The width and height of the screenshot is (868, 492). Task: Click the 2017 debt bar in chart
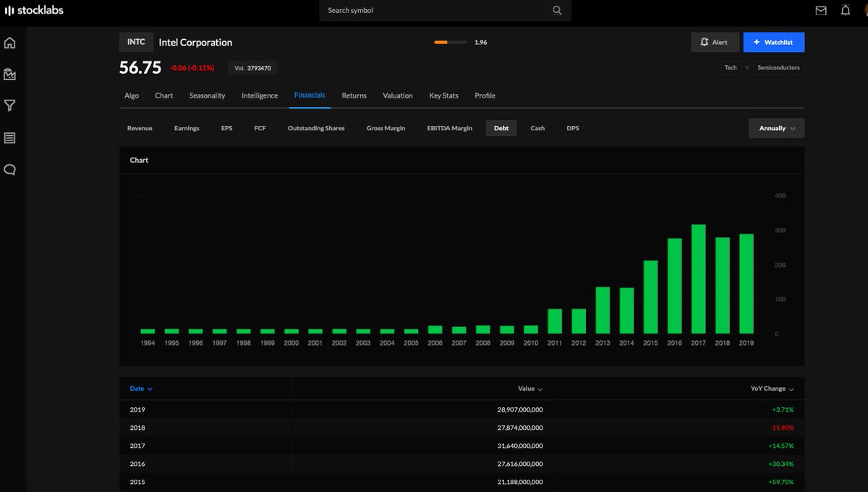pos(699,279)
